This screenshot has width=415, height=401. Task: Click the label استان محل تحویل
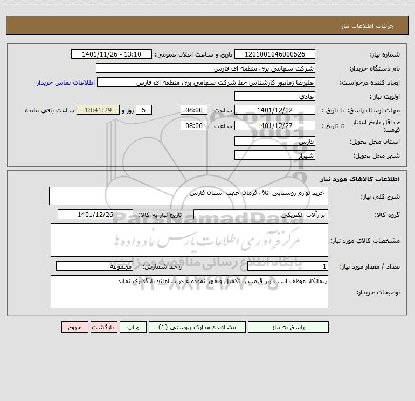click(375, 142)
